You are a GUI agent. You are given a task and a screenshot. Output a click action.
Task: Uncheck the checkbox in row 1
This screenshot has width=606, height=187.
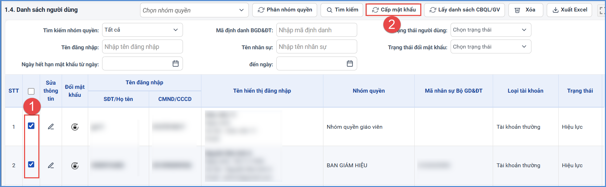pos(31,126)
